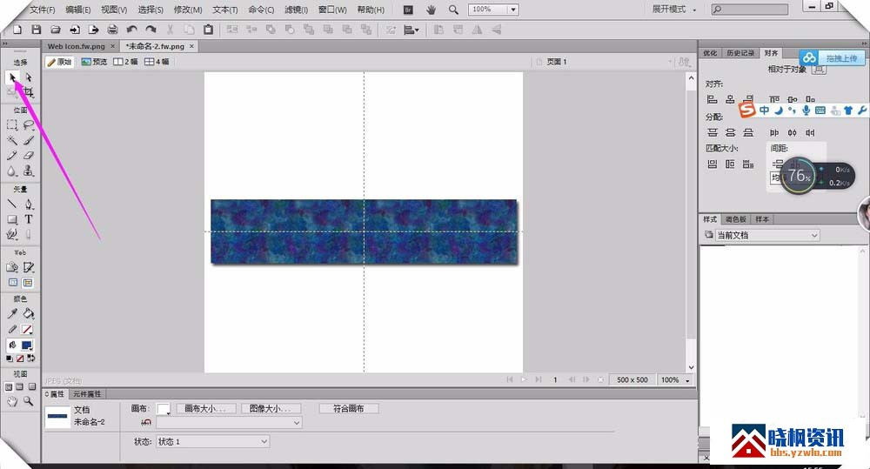Select the Crop tool
This screenshot has width=870, height=469.
click(28, 91)
